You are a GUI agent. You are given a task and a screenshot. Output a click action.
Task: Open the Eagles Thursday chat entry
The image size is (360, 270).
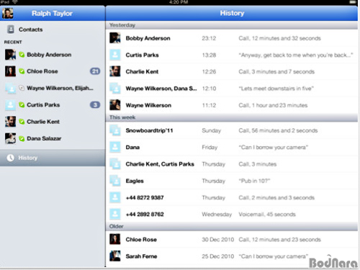[x=232, y=181]
